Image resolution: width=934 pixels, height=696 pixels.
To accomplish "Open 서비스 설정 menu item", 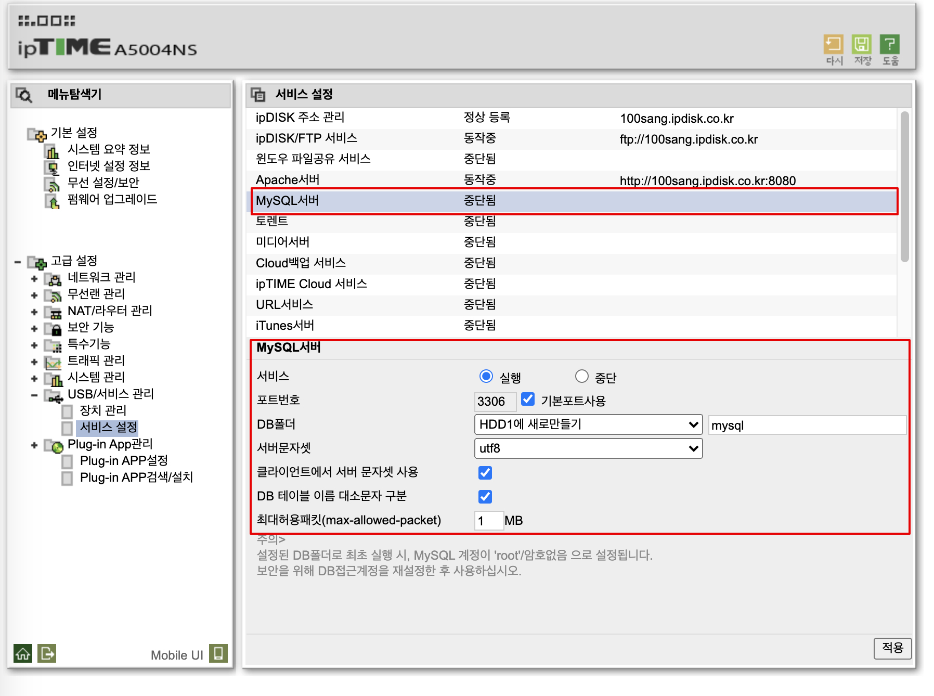I will click(x=108, y=427).
